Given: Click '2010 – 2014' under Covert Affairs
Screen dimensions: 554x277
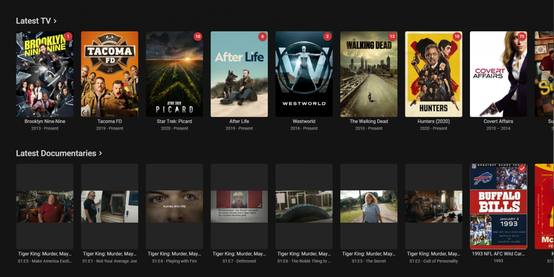Looking at the screenshot, I should [x=499, y=129].
